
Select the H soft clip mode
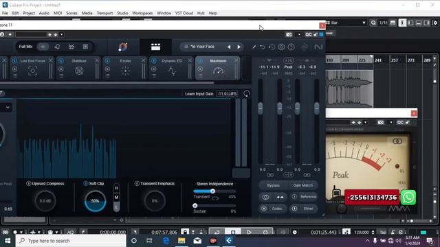[116, 188]
